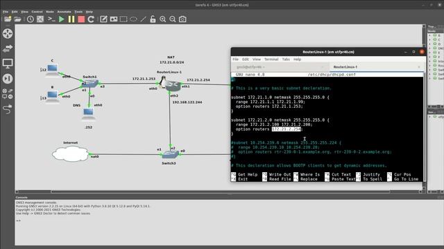Open the GNS3 Control menu

(x=37, y=12)
